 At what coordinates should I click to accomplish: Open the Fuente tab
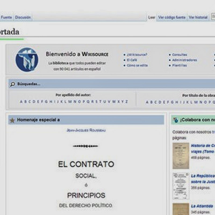pos(6,17)
